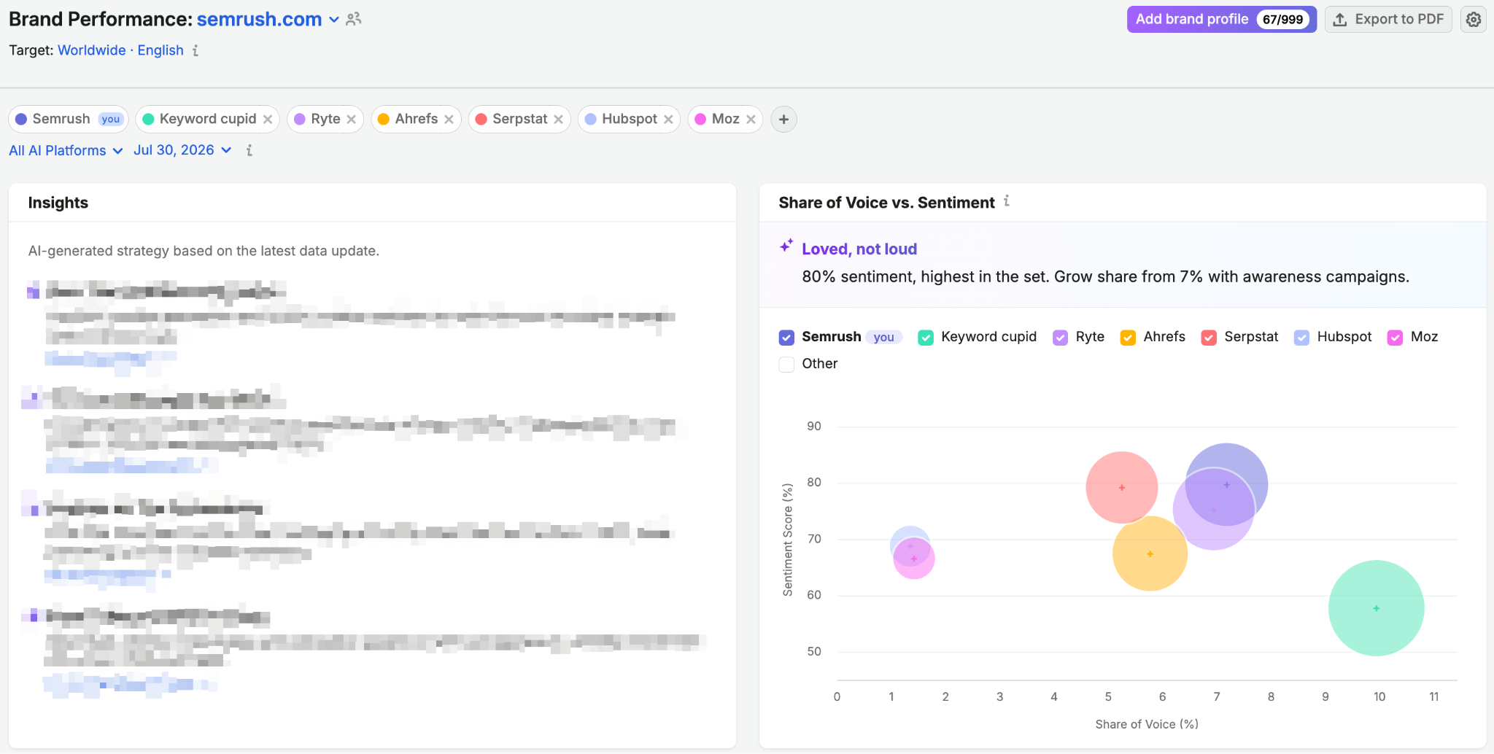This screenshot has height=754, width=1494.
Task: Toggle Serpstat checkbox in chart legend
Action: click(x=1209, y=337)
